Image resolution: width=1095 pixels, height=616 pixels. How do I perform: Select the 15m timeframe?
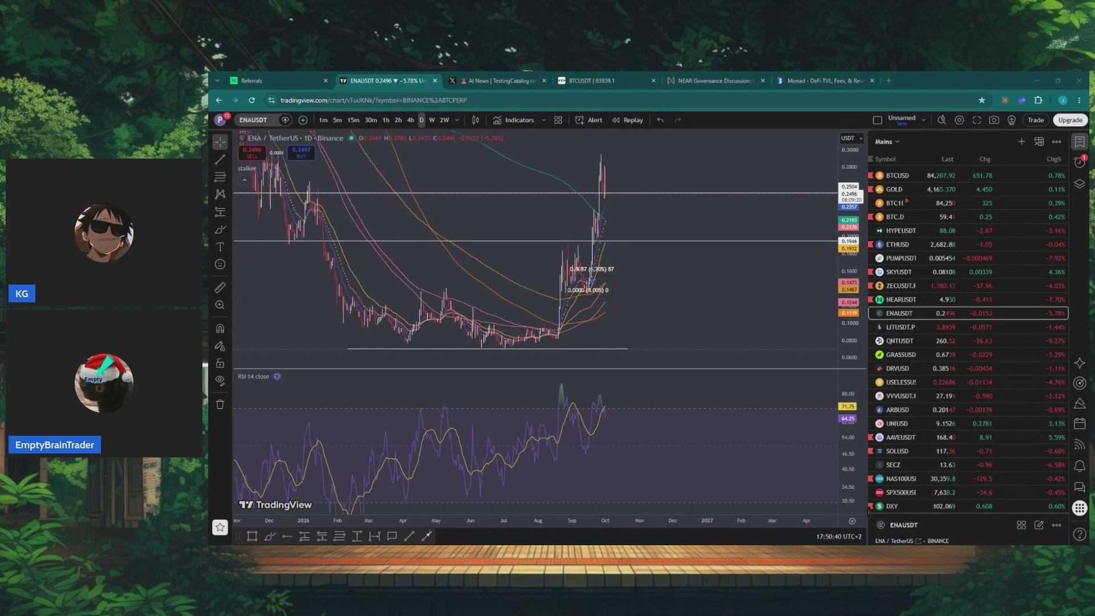[x=354, y=120]
